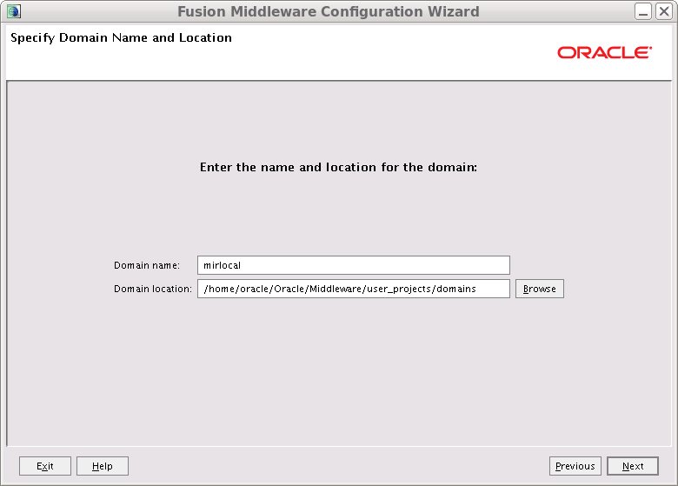Click the Oracle logo in the header

(604, 53)
